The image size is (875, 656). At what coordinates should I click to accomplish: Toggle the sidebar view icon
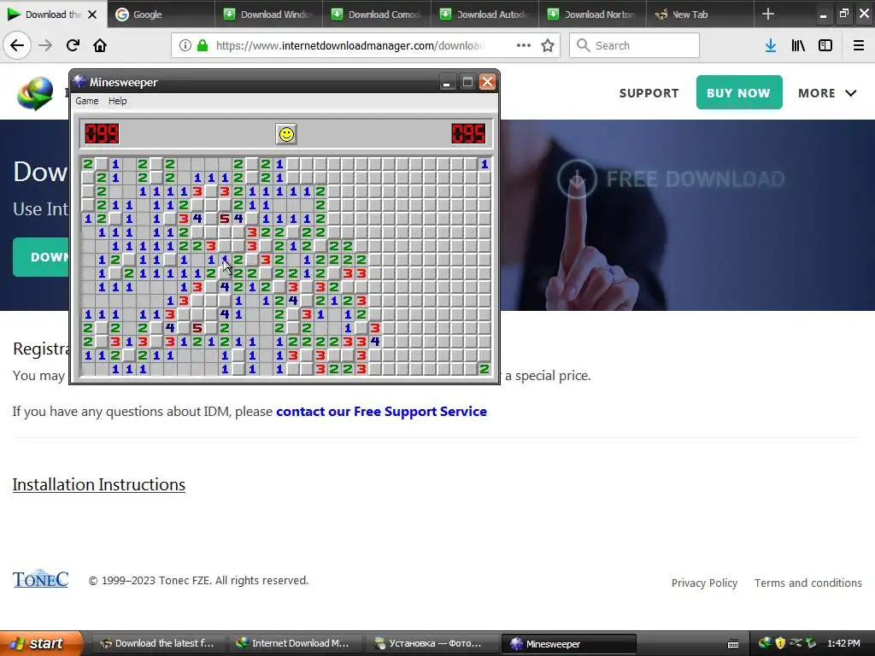825,46
